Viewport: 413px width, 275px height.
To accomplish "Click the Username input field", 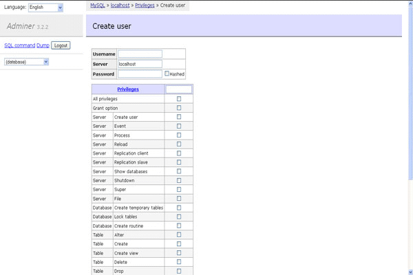I will click(x=140, y=54).
